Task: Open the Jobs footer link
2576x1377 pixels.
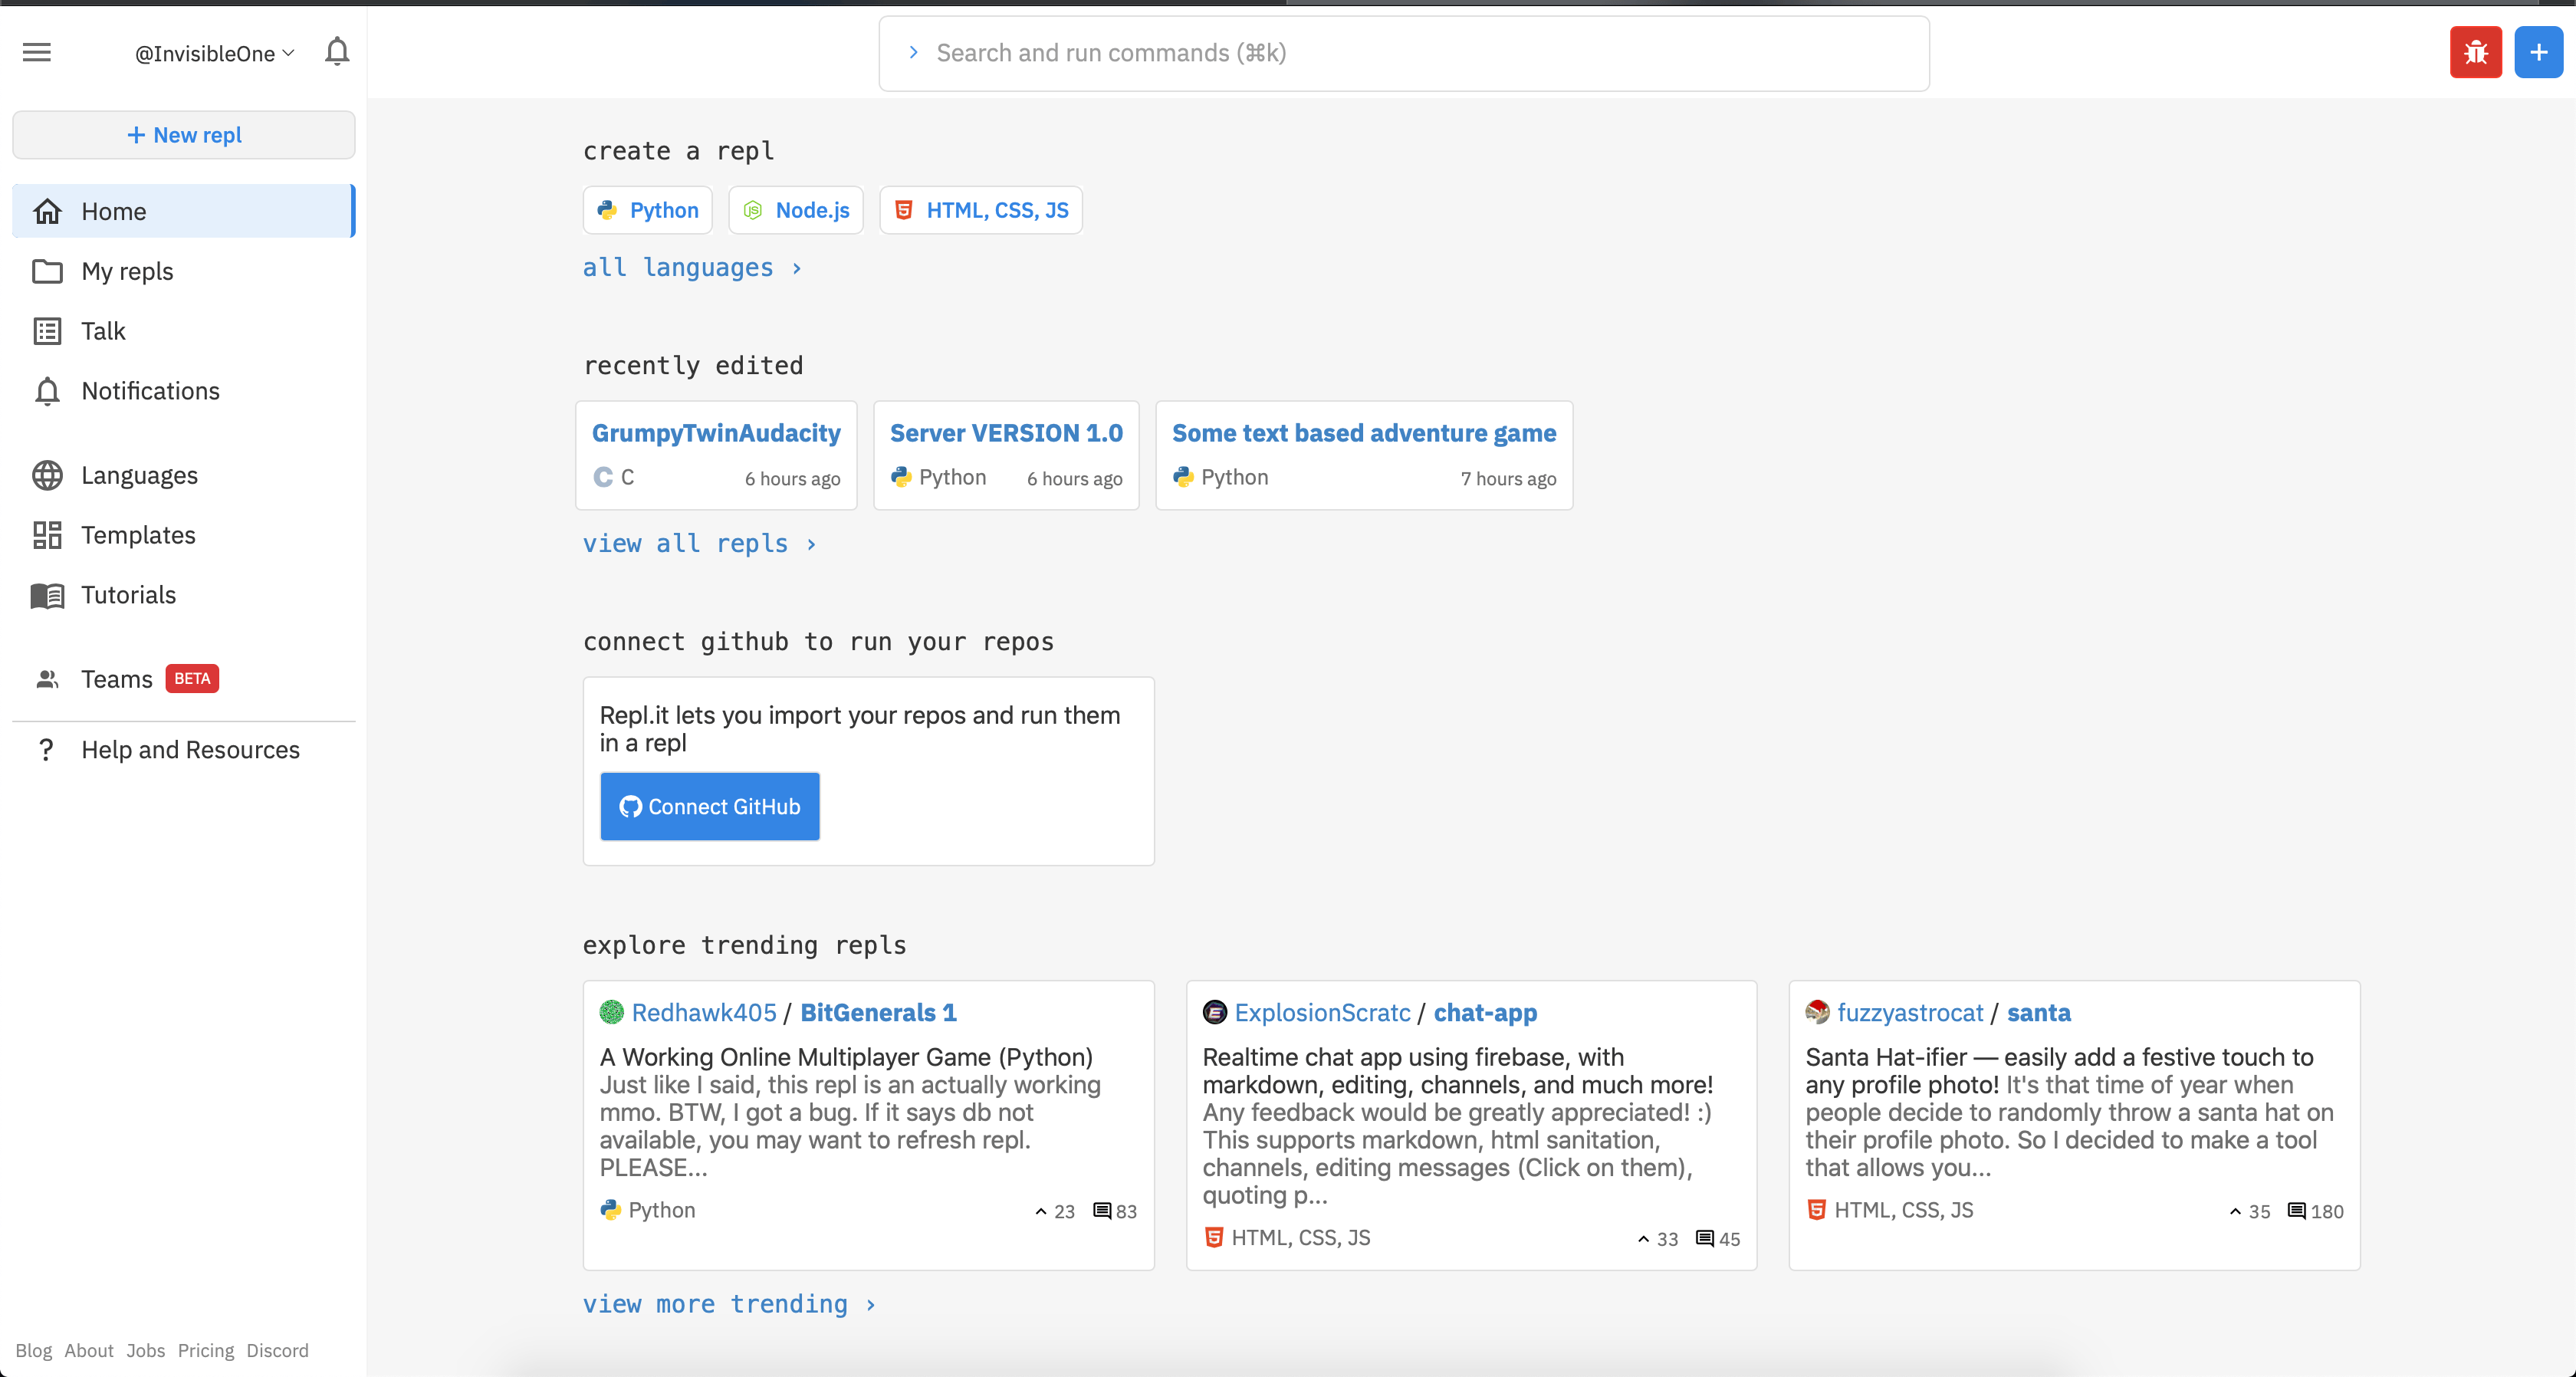Action: click(145, 1350)
